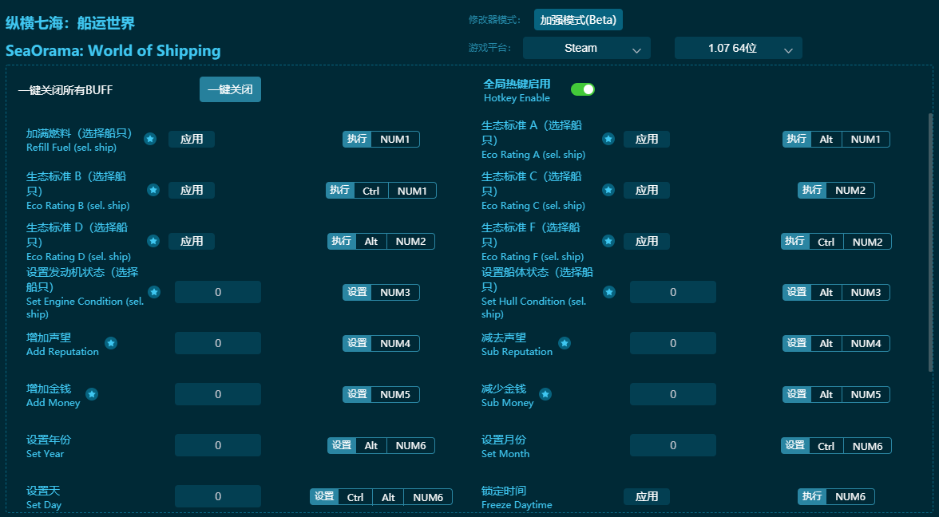Click the star icon for Eco Rating A

click(x=608, y=139)
